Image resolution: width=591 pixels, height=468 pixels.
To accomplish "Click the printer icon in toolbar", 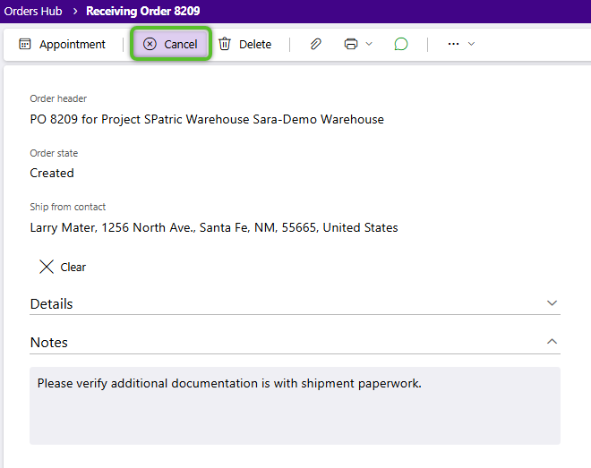I will click(x=351, y=44).
